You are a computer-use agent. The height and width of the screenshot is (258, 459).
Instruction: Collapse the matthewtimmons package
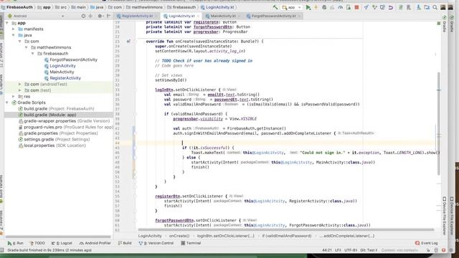tap(27, 47)
